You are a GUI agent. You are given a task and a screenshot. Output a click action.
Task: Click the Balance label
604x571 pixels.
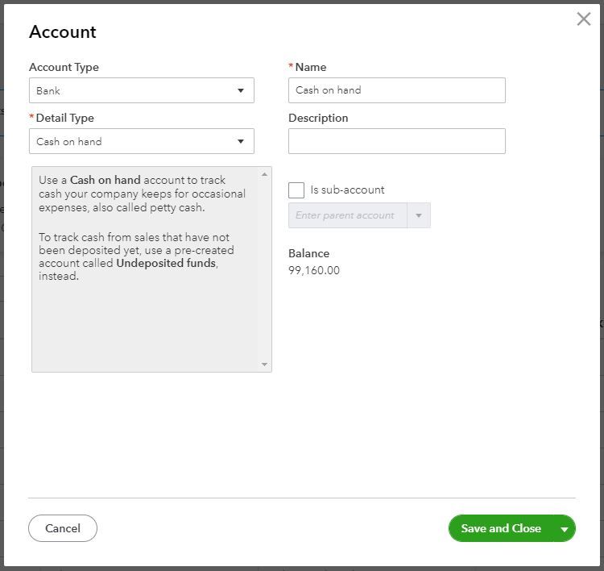(309, 253)
